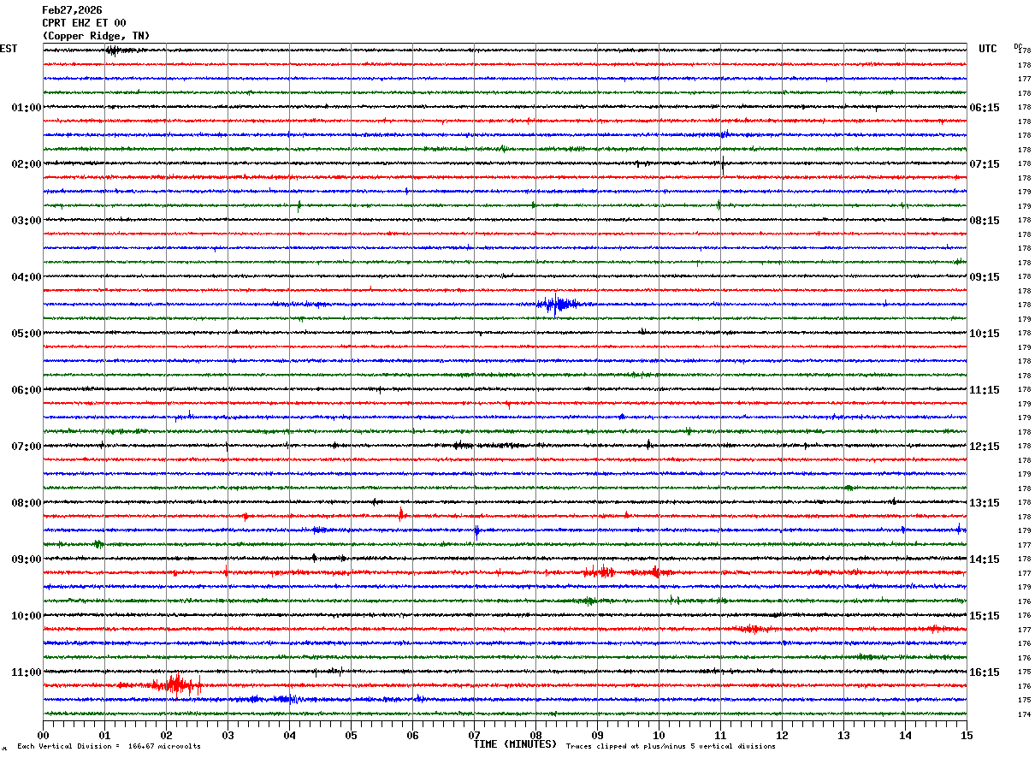
Task: Click the 12:15 UTC time label
Action: 985,447
